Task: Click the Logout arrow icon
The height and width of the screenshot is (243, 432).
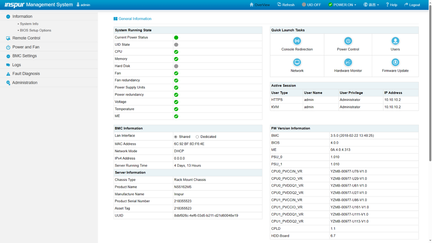Action: [x=406, y=5]
